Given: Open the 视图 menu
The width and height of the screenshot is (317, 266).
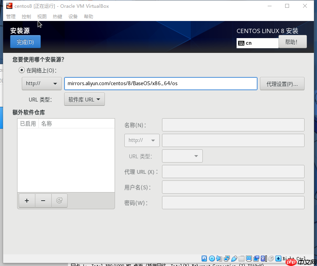Looking at the screenshot, I should (x=42, y=16).
